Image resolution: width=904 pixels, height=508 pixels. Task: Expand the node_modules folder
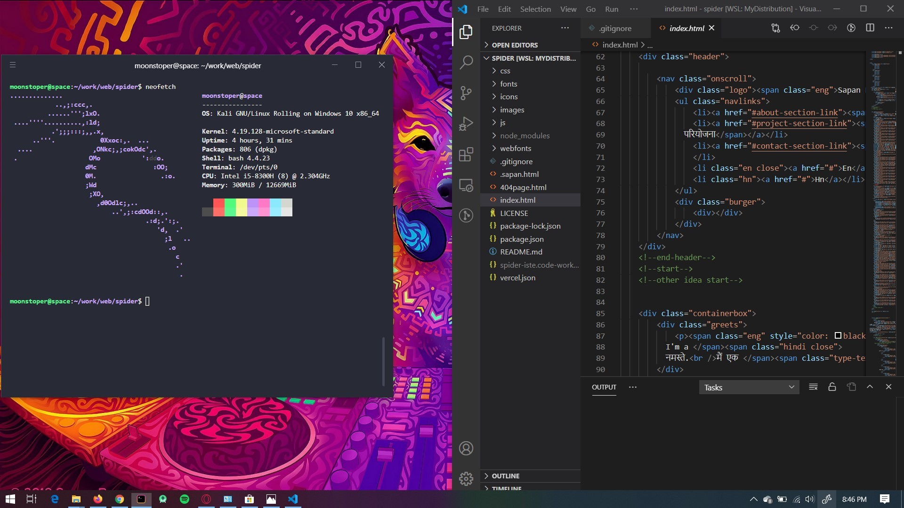pos(525,135)
